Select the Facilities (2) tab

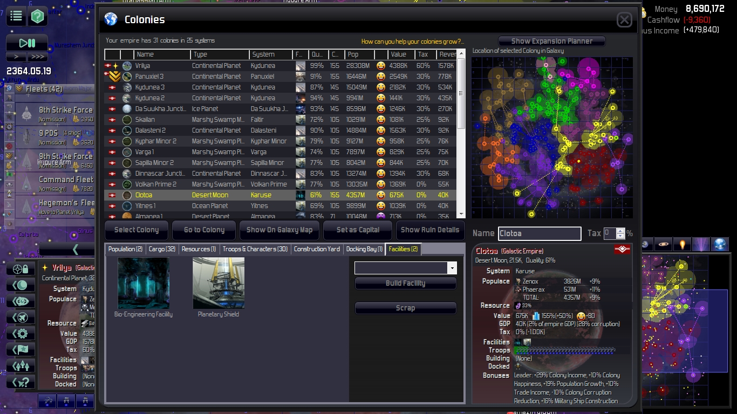403,249
